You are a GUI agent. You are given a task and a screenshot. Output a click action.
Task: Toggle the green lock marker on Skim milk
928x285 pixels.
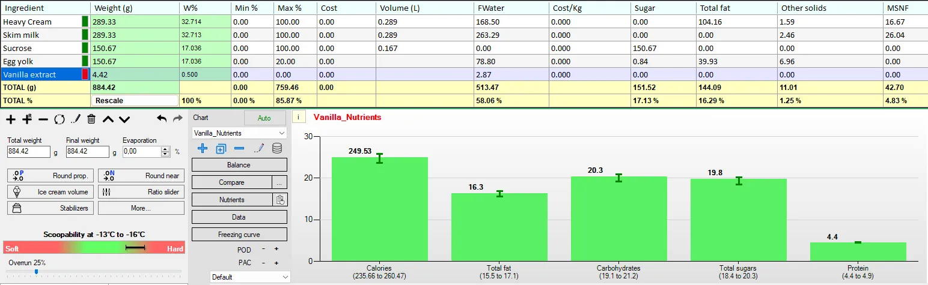(85, 35)
